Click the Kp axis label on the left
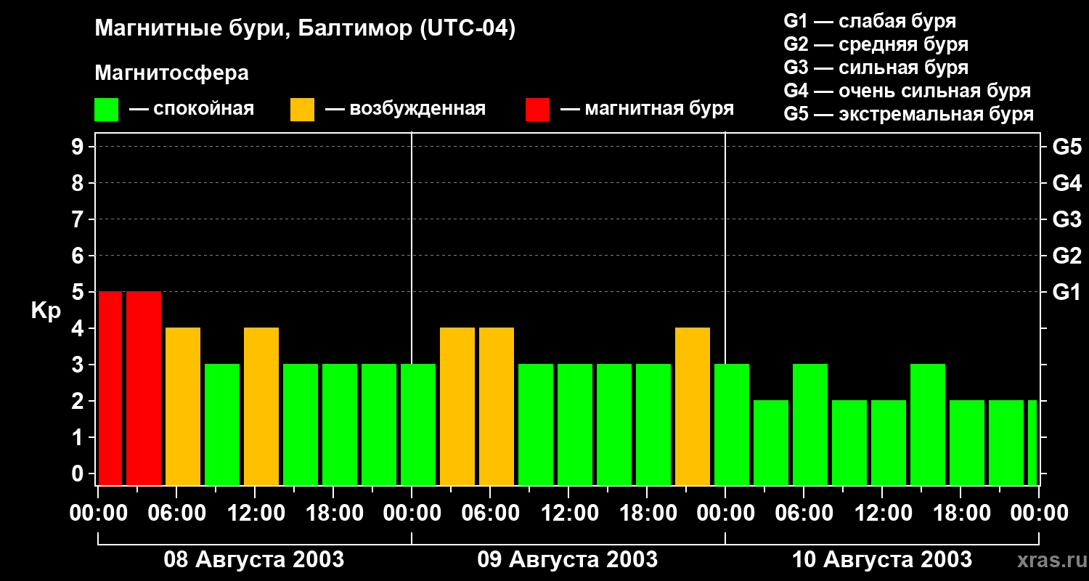Image resolution: width=1089 pixels, height=581 pixels. 46,311
